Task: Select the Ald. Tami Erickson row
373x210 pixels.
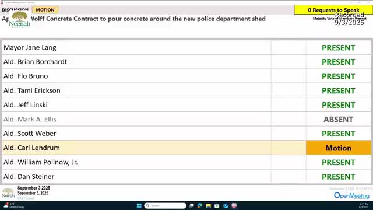Action: pyautogui.click(x=186, y=90)
